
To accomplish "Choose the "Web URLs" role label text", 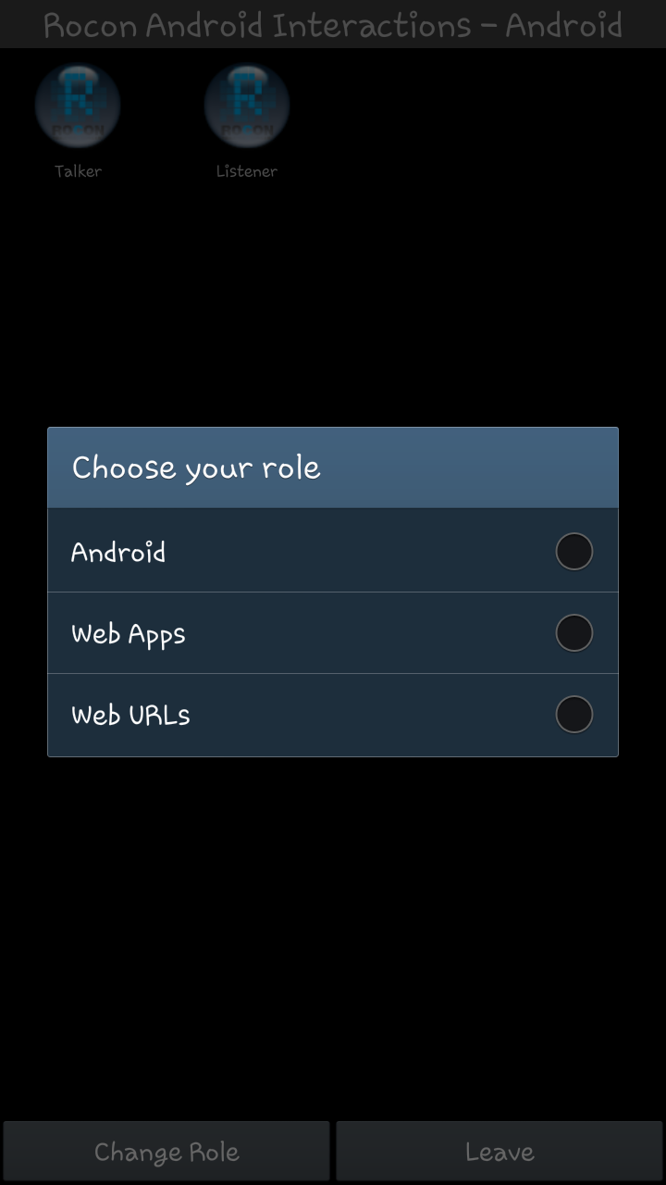I will click(x=130, y=715).
